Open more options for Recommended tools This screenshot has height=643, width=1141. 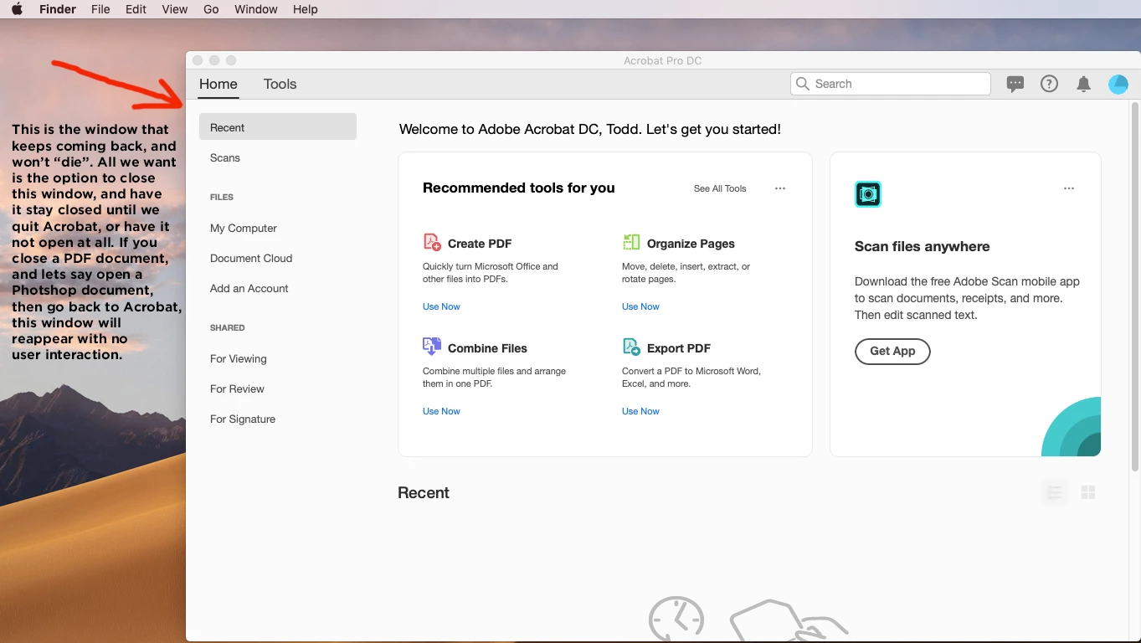(x=780, y=188)
